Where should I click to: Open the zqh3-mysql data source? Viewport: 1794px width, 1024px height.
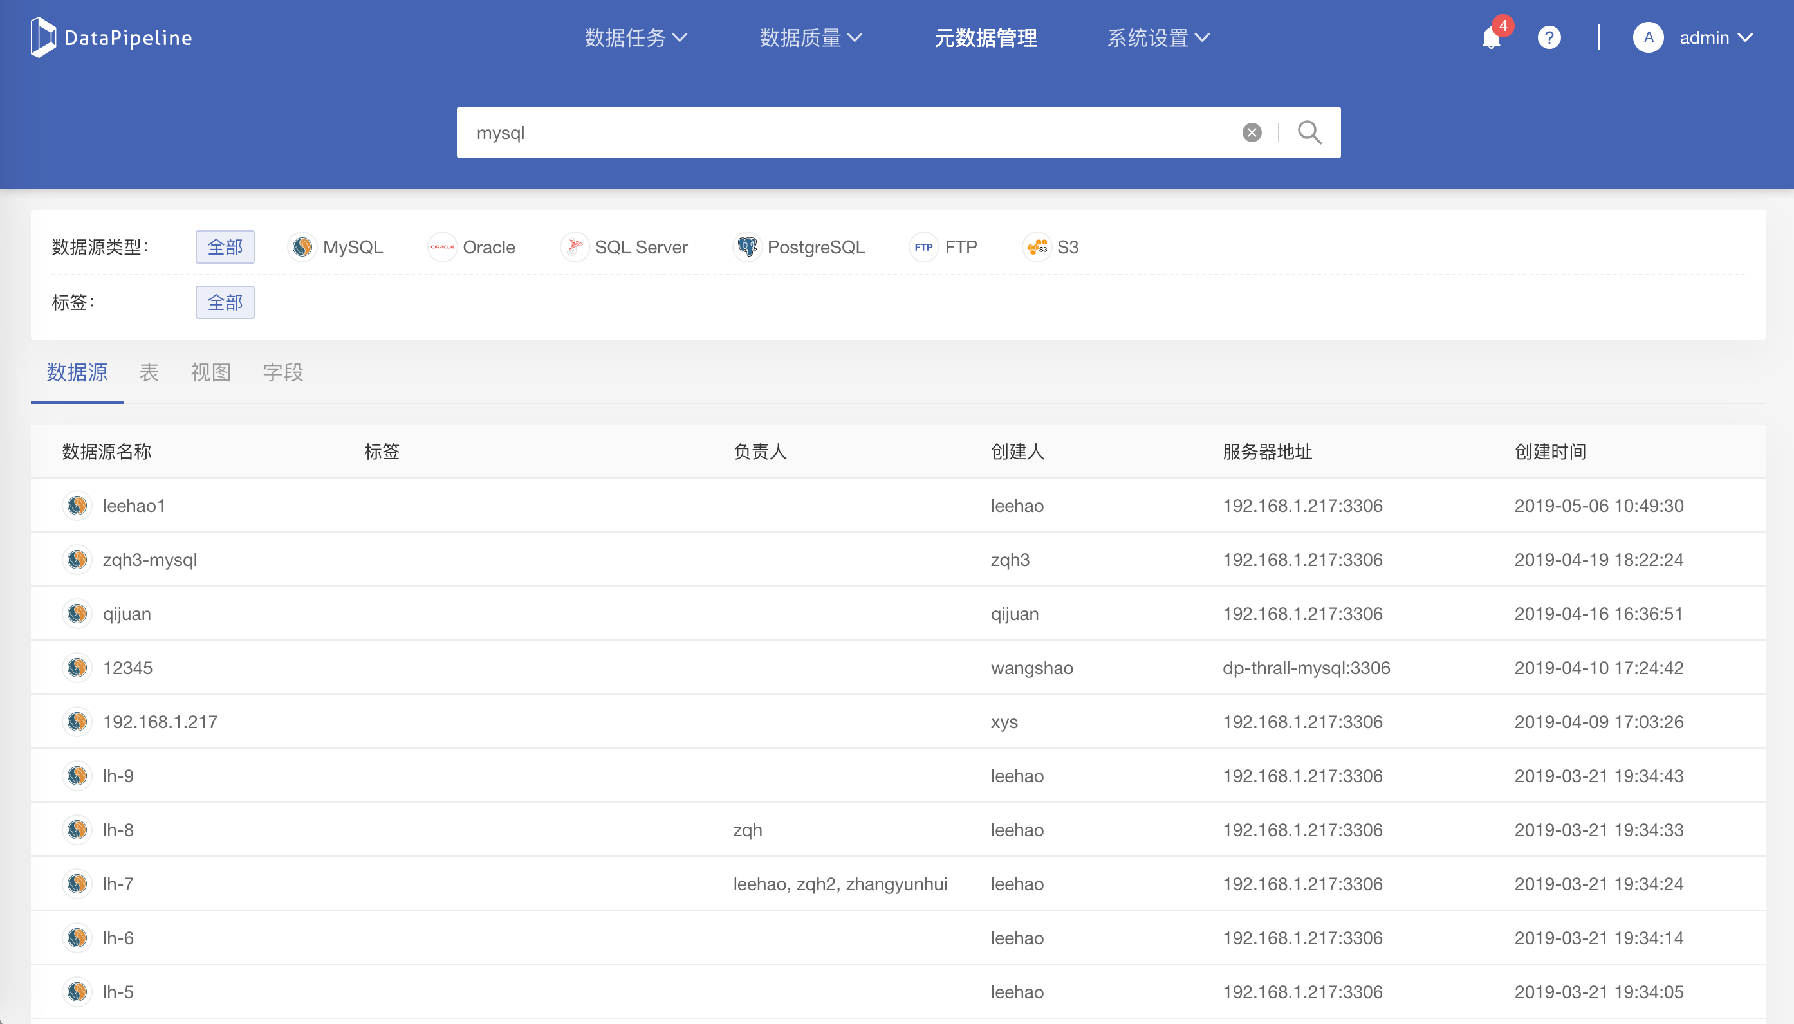pyautogui.click(x=150, y=560)
